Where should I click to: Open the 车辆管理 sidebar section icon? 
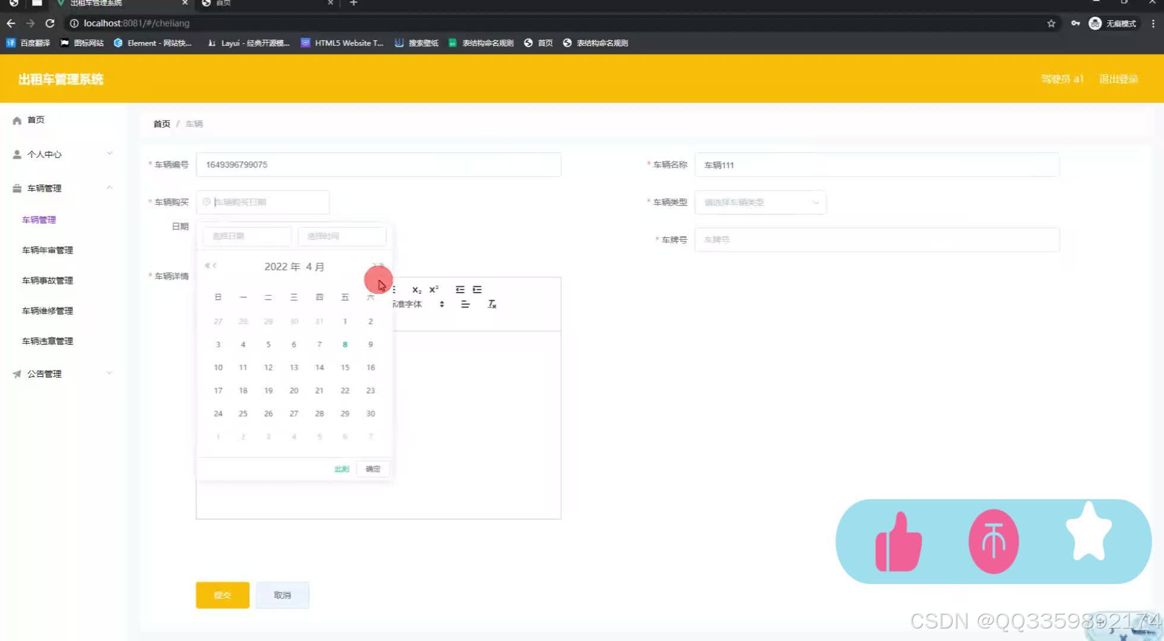pyautogui.click(x=17, y=188)
